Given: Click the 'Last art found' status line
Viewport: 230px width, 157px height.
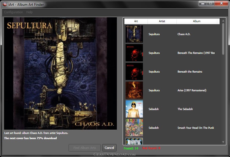Looking at the screenshot, I should click(x=36, y=133).
